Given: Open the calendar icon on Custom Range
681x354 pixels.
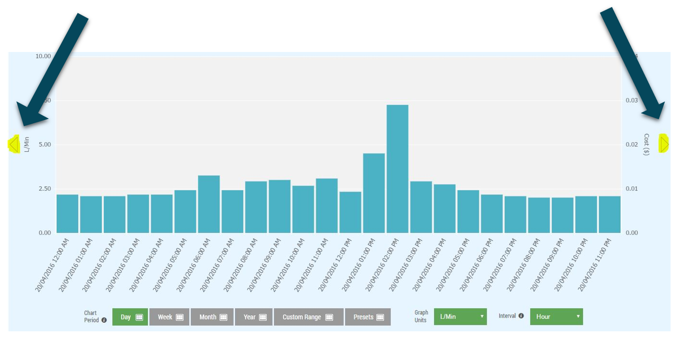Looking at the screenshot, I should 329,317.
